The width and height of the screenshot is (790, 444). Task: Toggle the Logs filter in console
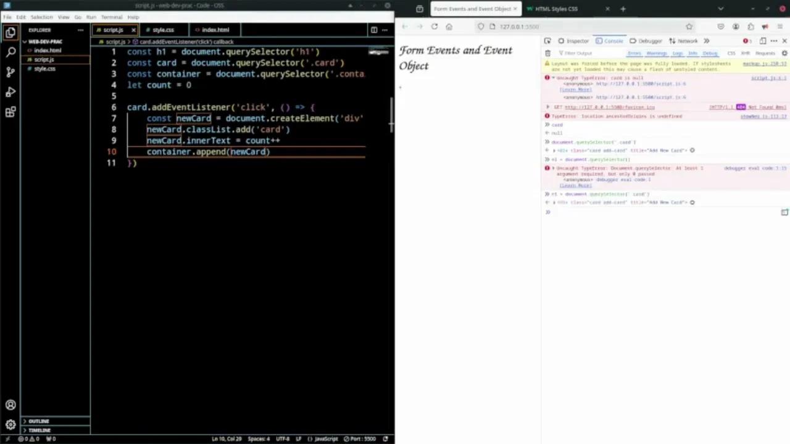point(678,53)
